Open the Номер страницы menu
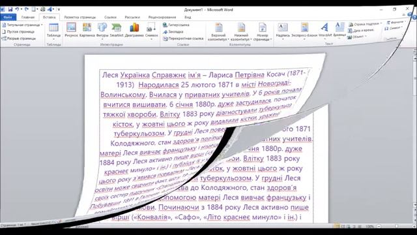This screenshot has width=417, height=235. coord(263,32)
